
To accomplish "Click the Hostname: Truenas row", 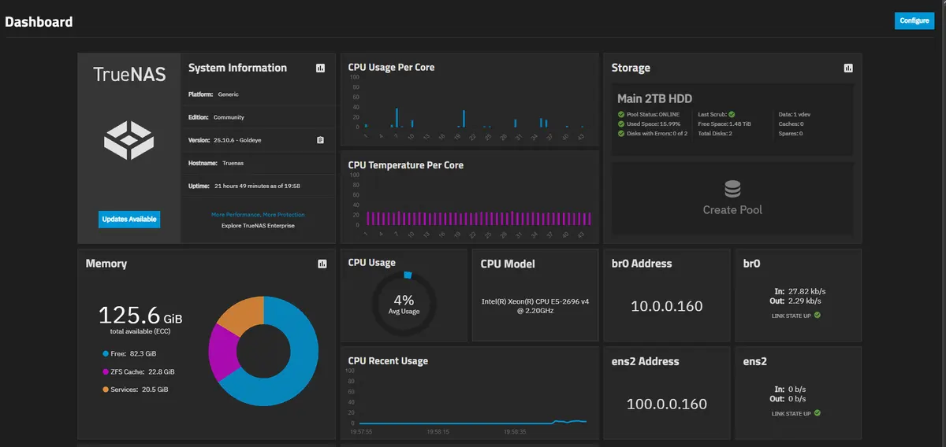I will click(258, 163).
